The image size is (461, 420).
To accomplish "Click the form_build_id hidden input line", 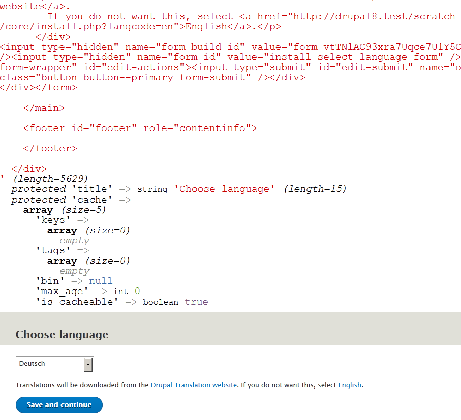I will 231,47.
